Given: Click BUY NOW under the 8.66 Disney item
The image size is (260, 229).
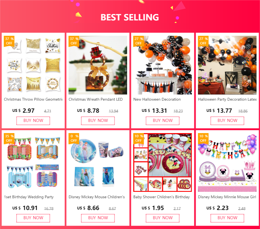Looking at the screenshot, I should pos(98,218).
